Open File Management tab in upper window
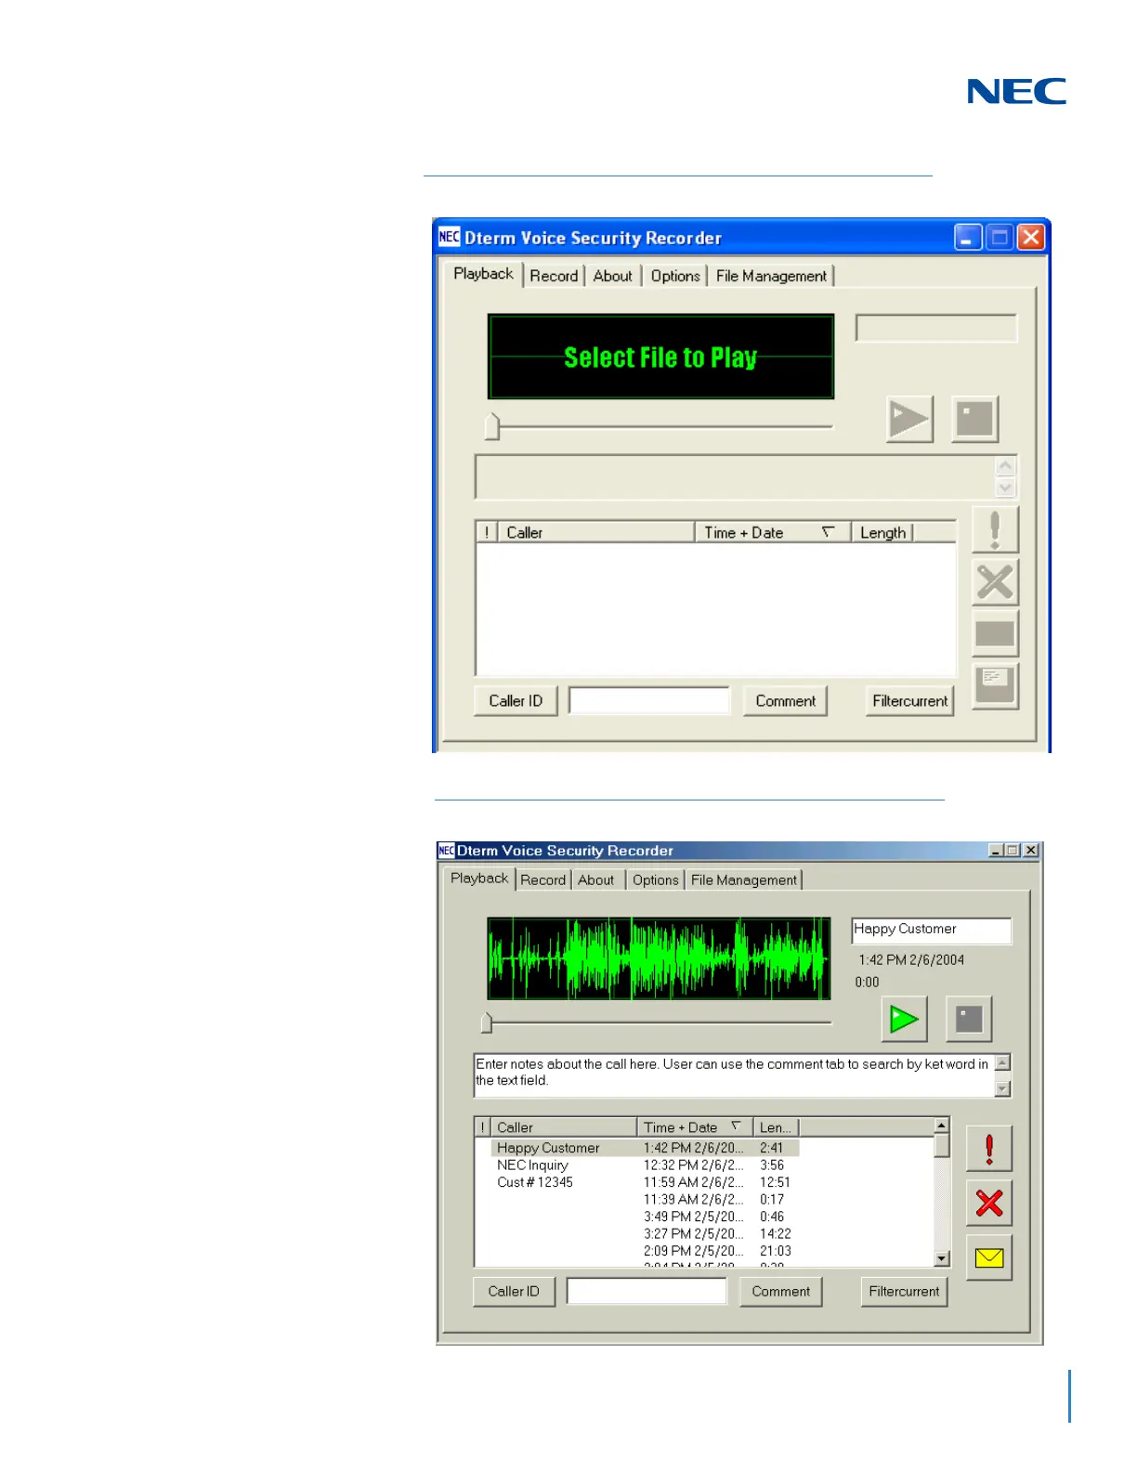 pos(771,276)
